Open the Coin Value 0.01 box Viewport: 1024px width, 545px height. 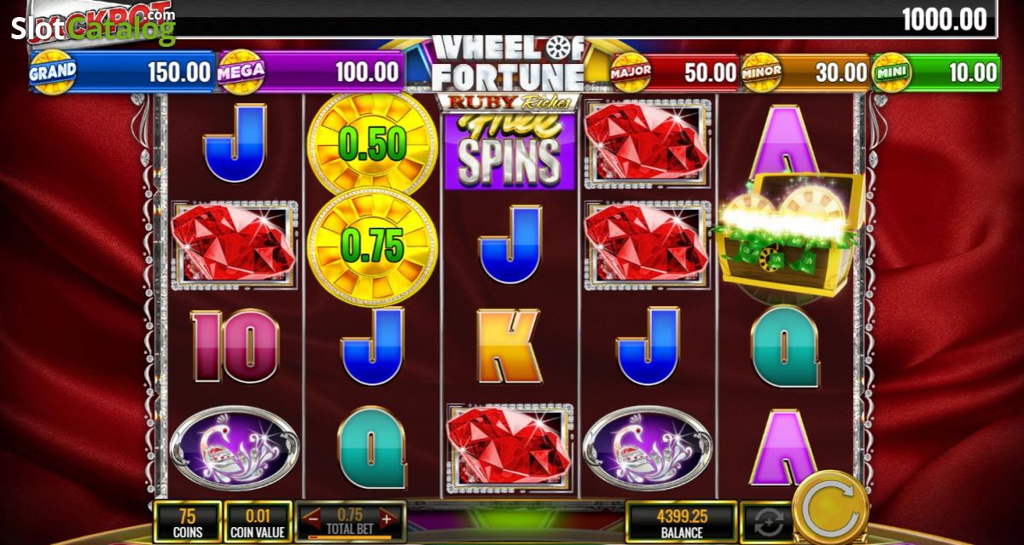(257, 523)
